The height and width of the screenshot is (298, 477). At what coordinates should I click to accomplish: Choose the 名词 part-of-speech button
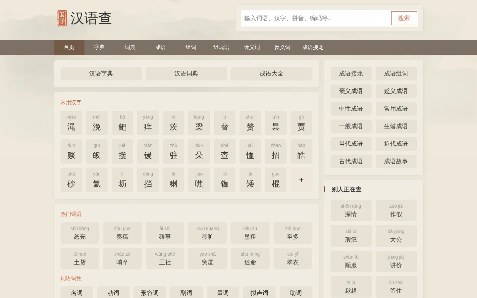coord(77,293)
